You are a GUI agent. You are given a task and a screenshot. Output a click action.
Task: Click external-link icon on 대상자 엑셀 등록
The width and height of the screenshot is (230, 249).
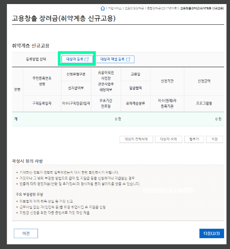pos(128,60)
